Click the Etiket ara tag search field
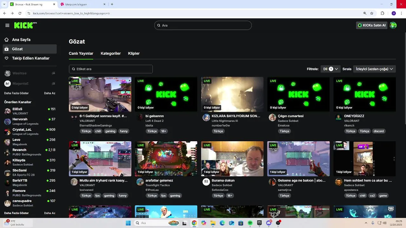Image resolution: width=406 pixels, height=228 pixels. coord(111,69)
